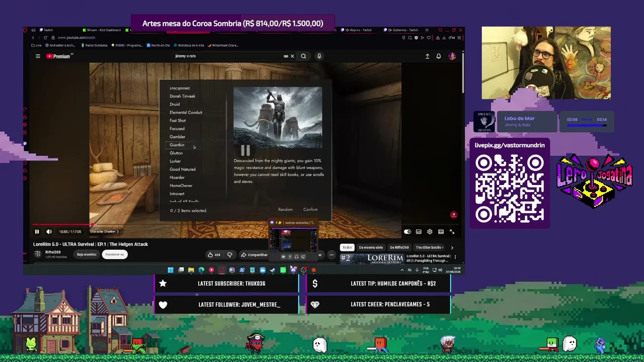
Task: Open the Recife em Dia bookmark
Action: pos(158,45)
